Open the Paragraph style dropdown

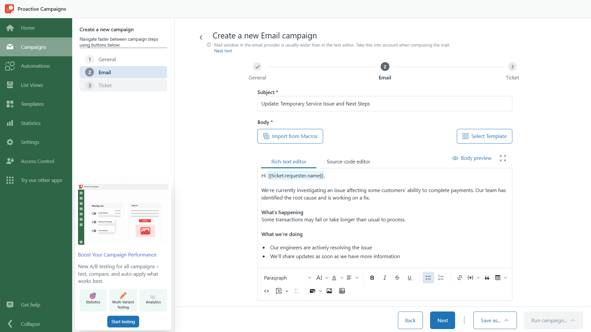286,278
